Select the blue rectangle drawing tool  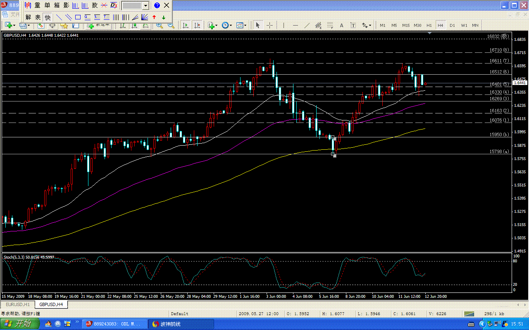tap(78, 17)
